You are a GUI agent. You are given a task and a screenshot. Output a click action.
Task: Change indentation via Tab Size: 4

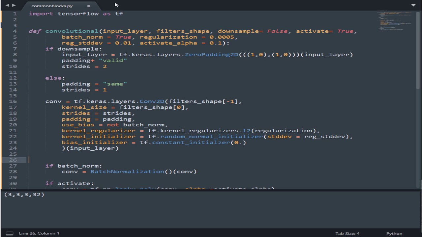(347, 233)
